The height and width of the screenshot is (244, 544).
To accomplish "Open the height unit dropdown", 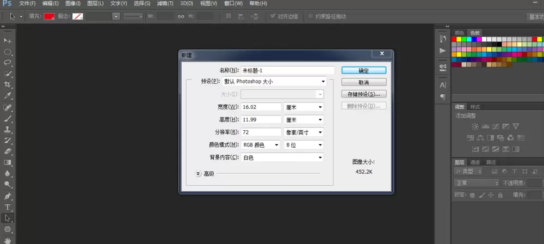I will point(304,120).
